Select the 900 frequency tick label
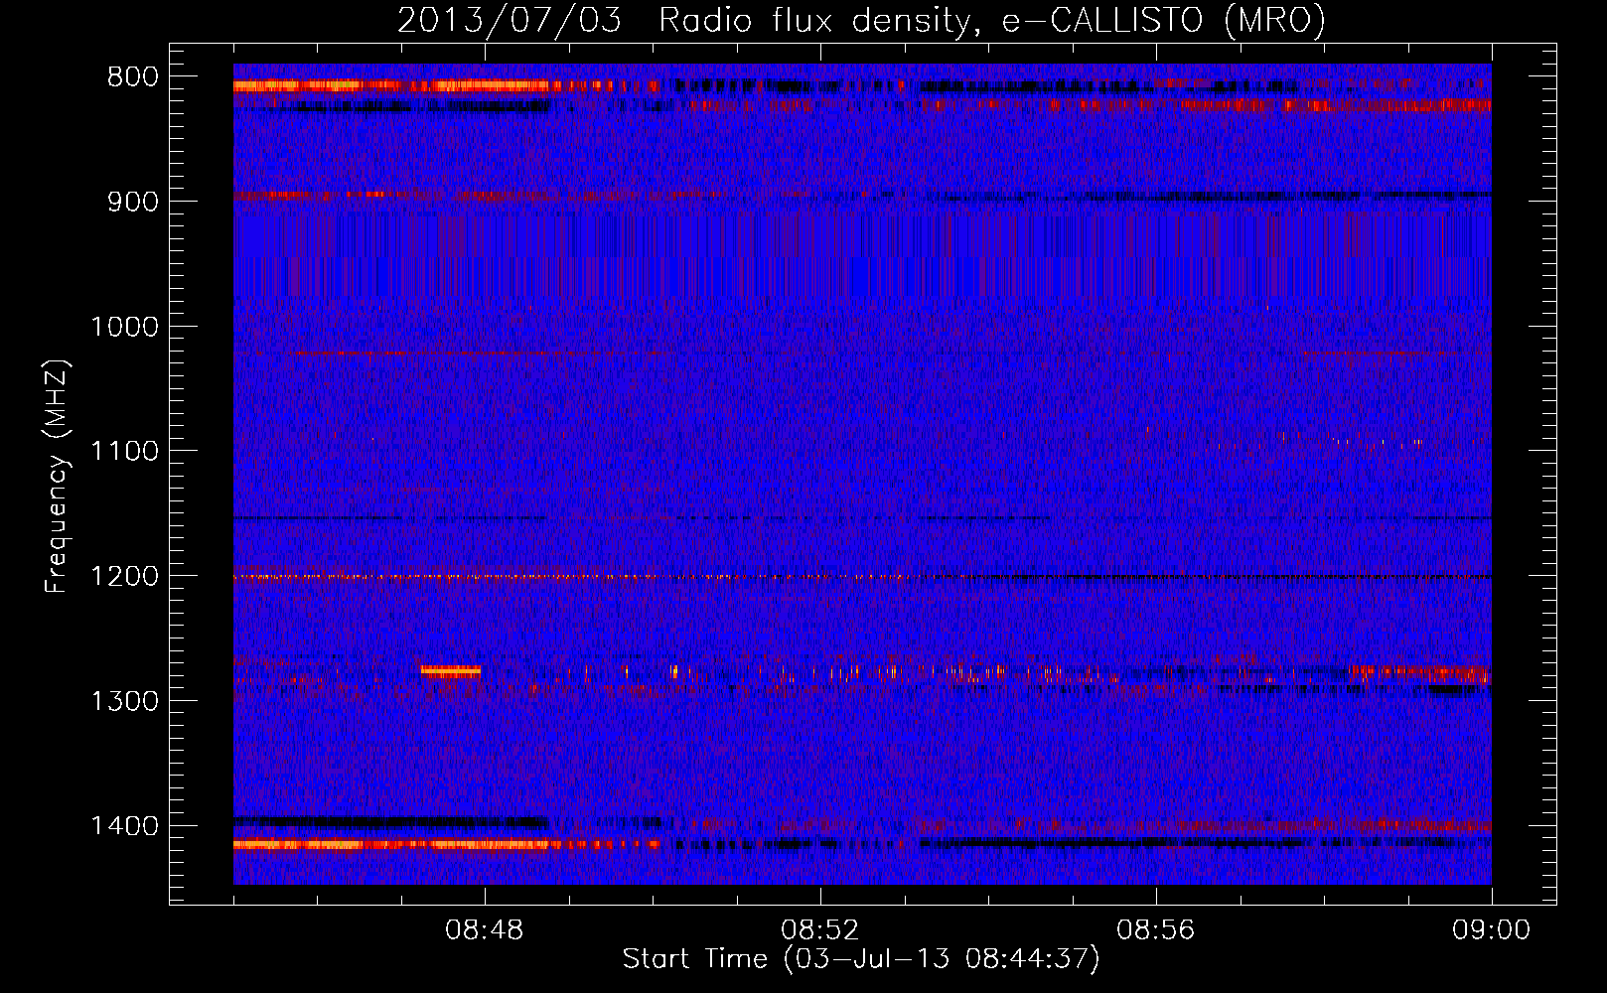 pyautogui.click(x=132, y=202)
